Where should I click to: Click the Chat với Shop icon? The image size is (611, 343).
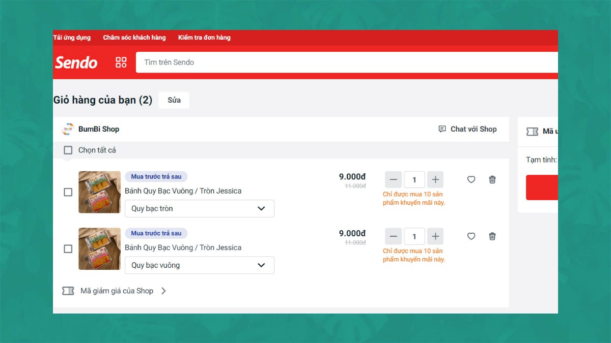click(442, 129)
